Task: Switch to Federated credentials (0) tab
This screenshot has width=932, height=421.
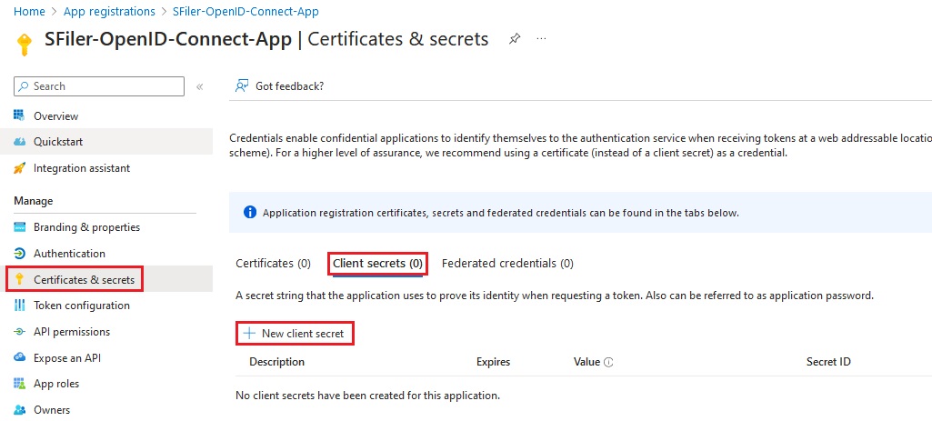Action: tap(507, 263)
